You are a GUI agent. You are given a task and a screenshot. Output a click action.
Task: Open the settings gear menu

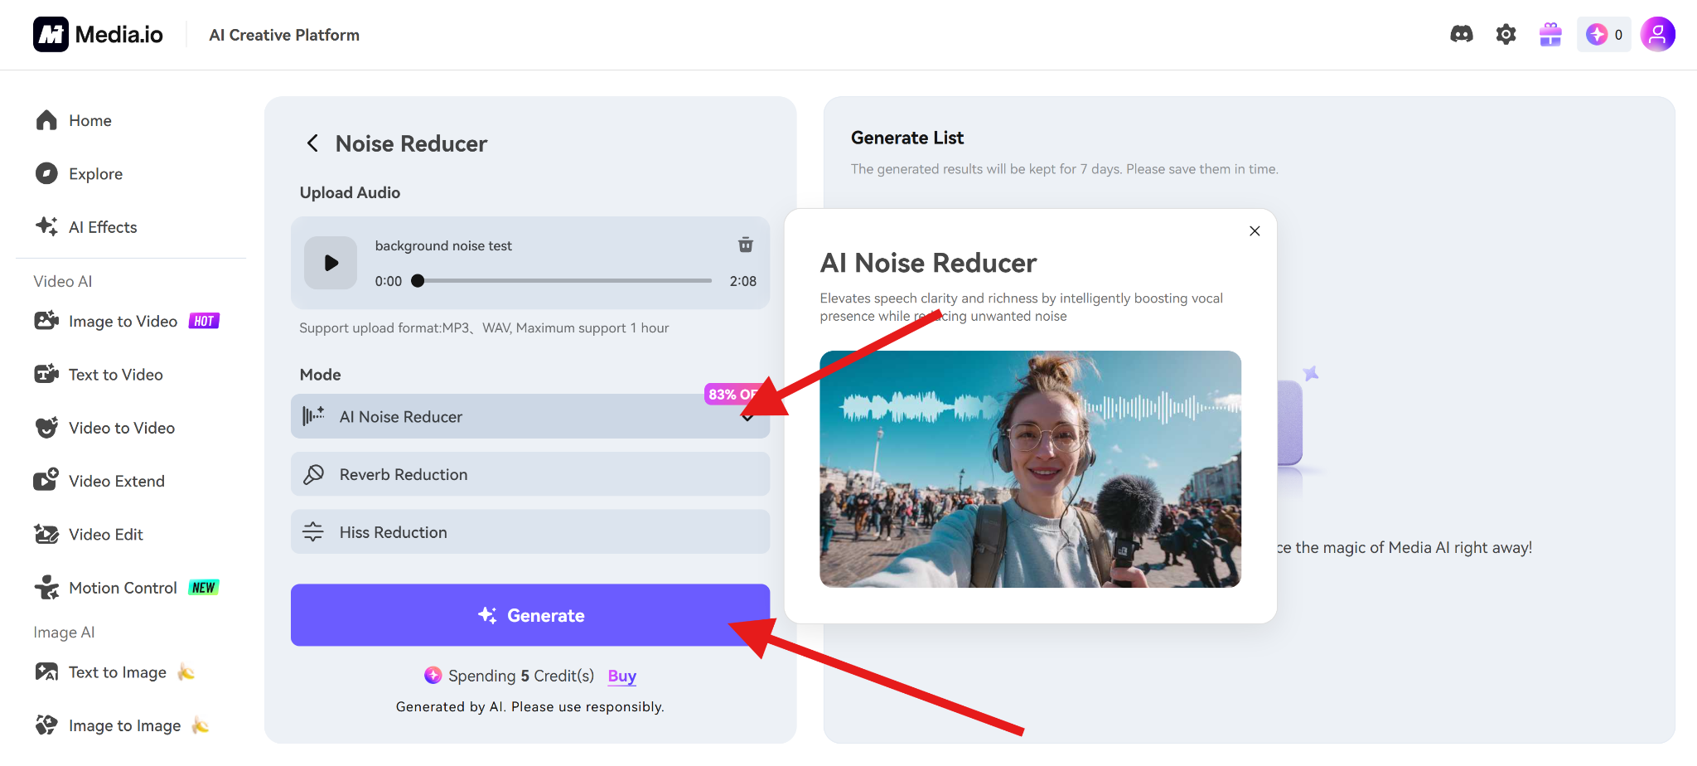[x=1505, y=34]
